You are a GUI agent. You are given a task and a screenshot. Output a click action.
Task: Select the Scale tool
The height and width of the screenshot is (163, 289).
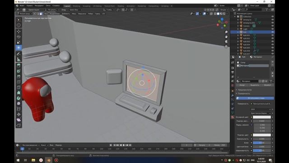click(19, 42)
